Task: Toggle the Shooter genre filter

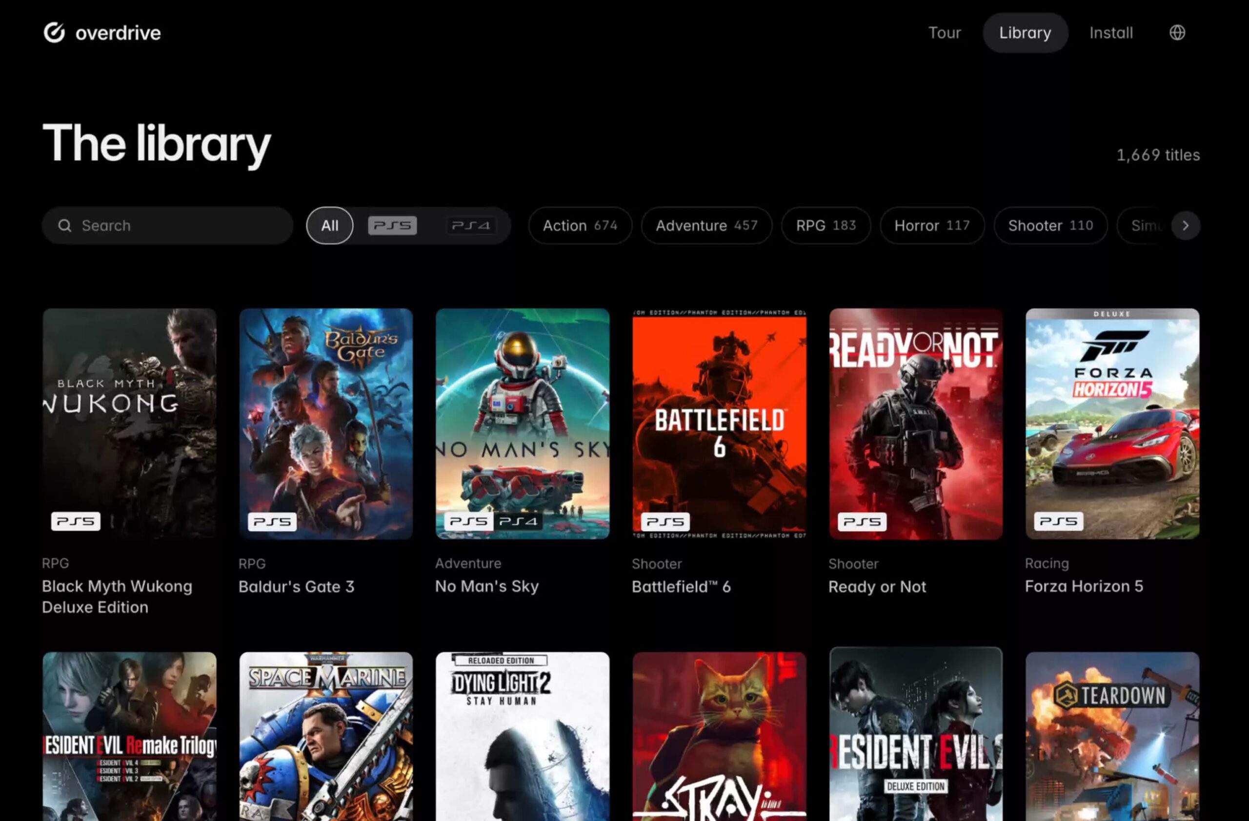Action: [x=1050, y=225]
